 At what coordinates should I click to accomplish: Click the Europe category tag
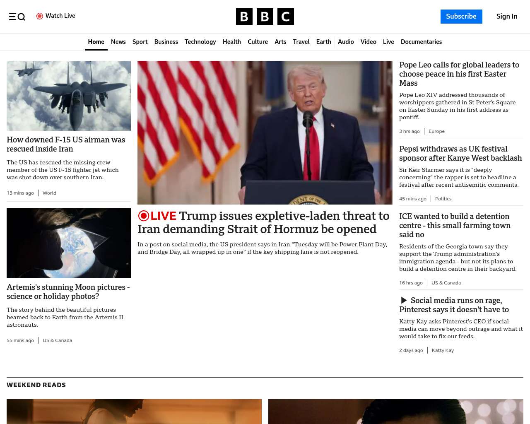coord(436,131)
